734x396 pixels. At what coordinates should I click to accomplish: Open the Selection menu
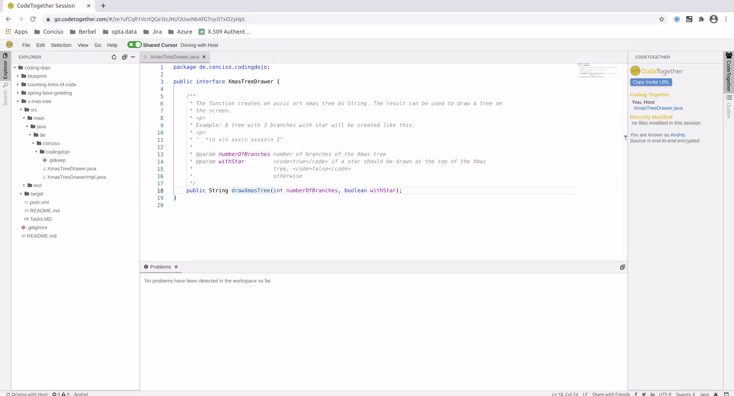(x=61, y=45)
